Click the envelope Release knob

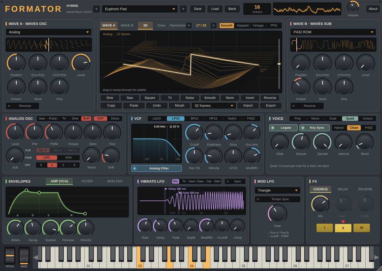tap(68, 229)
